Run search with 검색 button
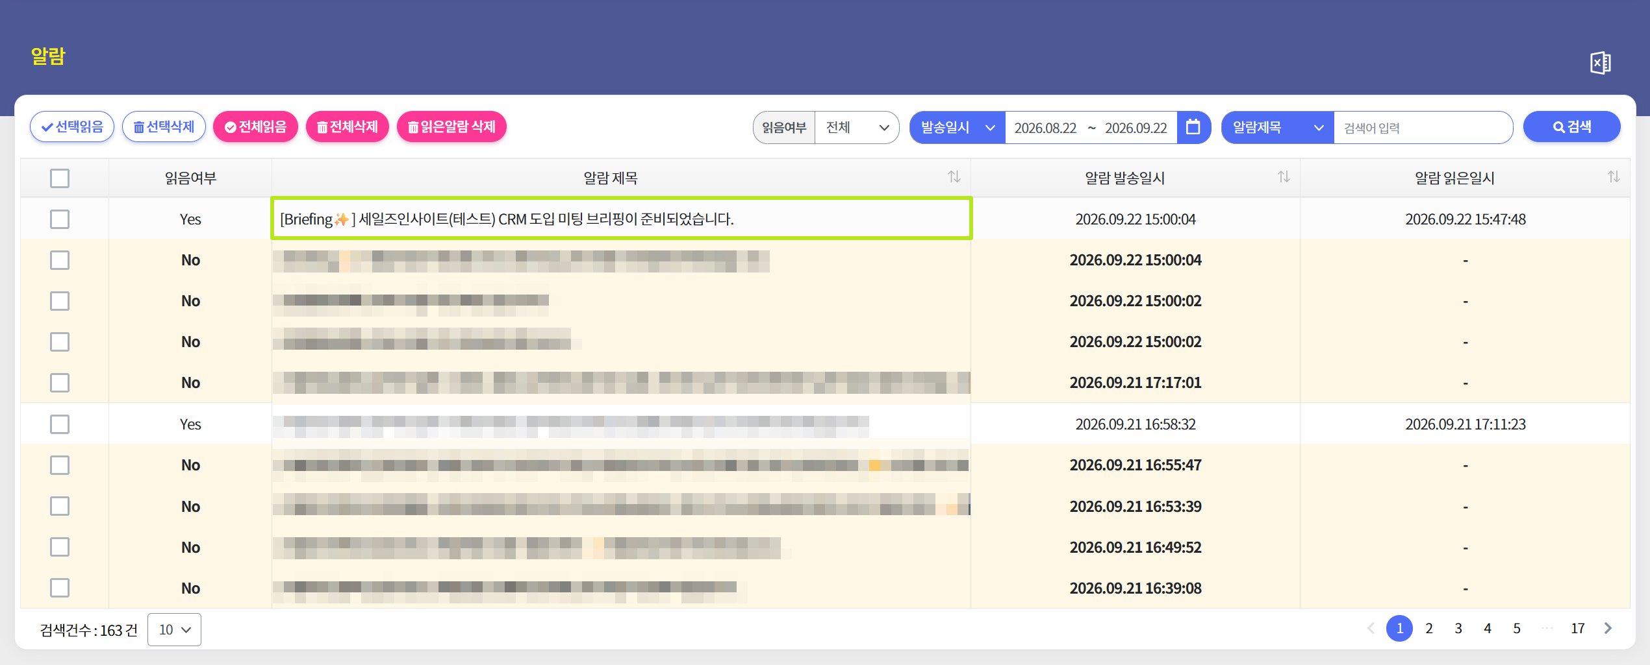 point(1572,127)
